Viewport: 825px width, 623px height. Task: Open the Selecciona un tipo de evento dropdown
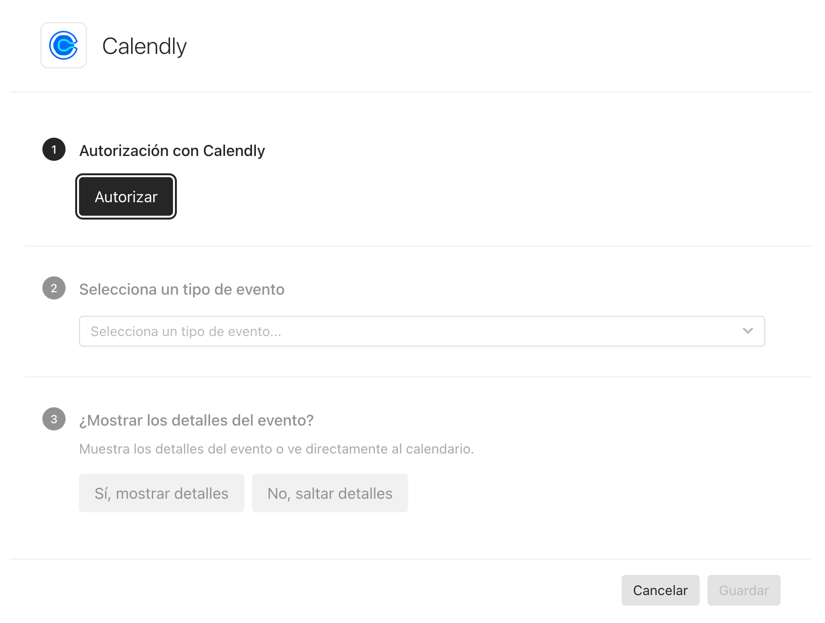pos(422,331)
